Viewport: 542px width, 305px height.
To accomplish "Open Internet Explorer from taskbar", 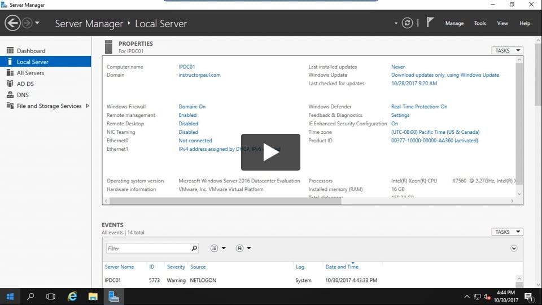I will pyautogui.click(x=72, y=297).
